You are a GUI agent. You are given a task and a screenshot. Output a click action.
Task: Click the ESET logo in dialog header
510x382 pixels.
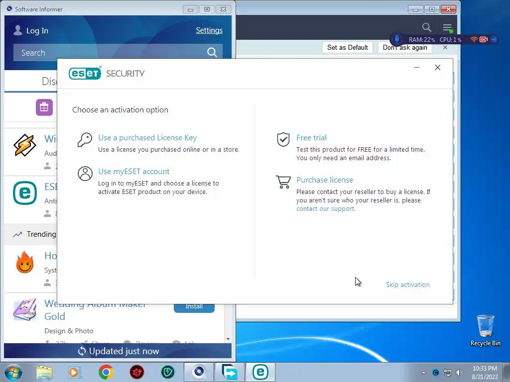(85, 73)
